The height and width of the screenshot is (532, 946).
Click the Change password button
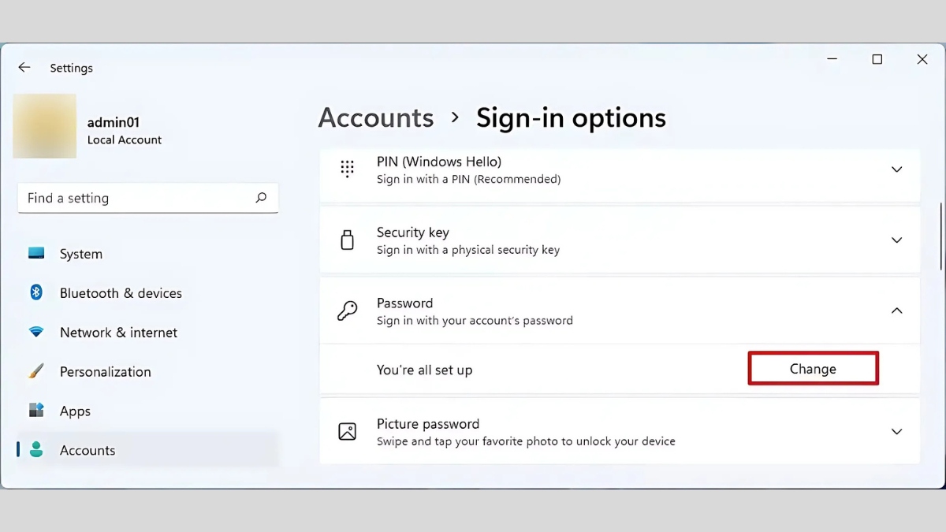[813, 369]
